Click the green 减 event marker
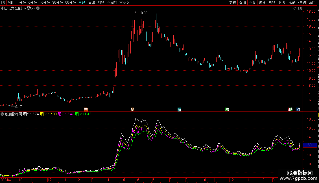Image resolution: width=319 pixels, height=183 pixels. (x=227, y=110)
